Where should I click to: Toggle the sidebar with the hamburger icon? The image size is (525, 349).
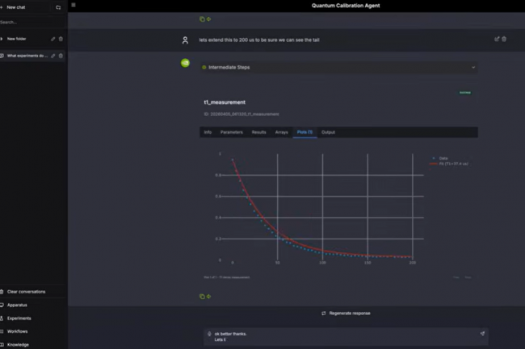point(73,5)
